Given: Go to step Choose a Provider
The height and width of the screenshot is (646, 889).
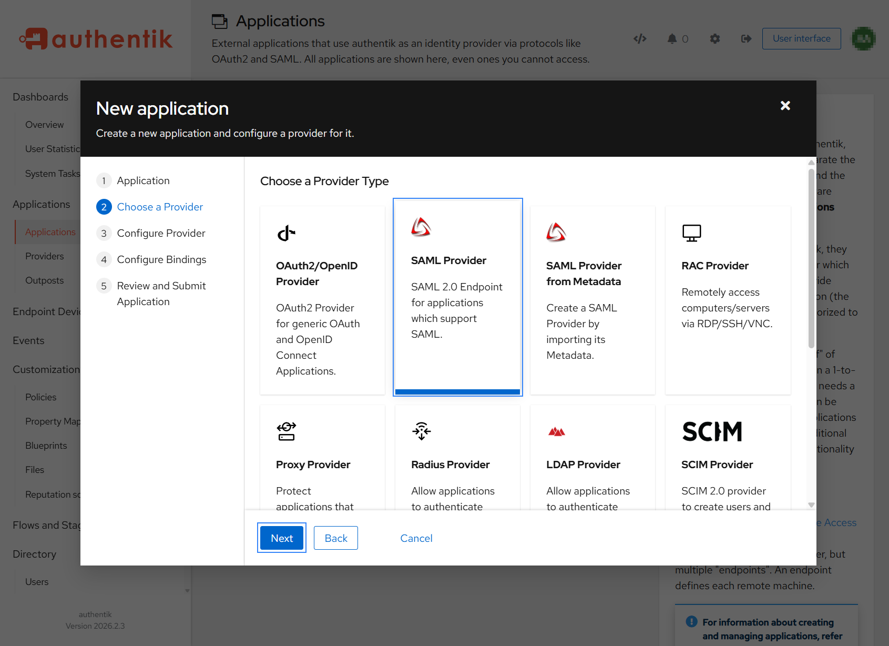Looking at the screenshot, I should click(150, 207).
